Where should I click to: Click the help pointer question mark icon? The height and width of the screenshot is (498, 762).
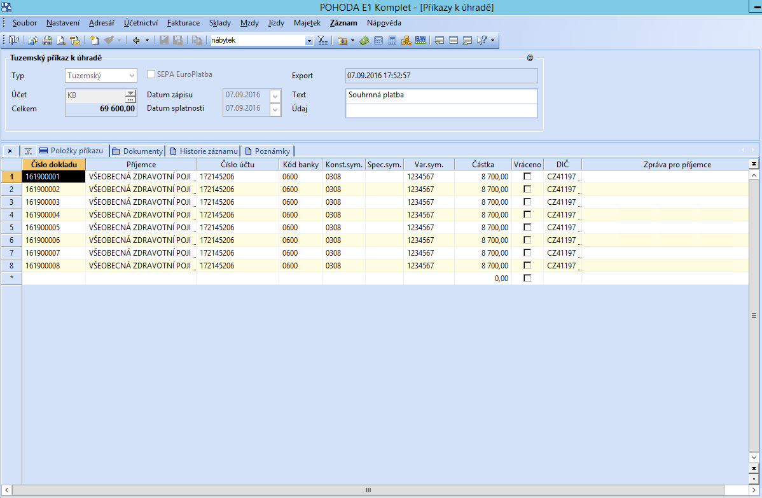482,40
